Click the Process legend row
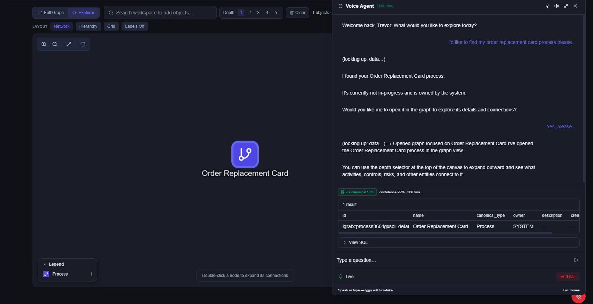This screenshot has width=593, height=304. (x=68, y=274)
